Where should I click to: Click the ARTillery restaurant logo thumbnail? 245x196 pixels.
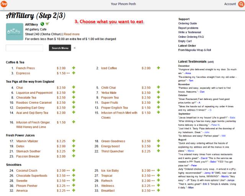[x=14, y=32]
